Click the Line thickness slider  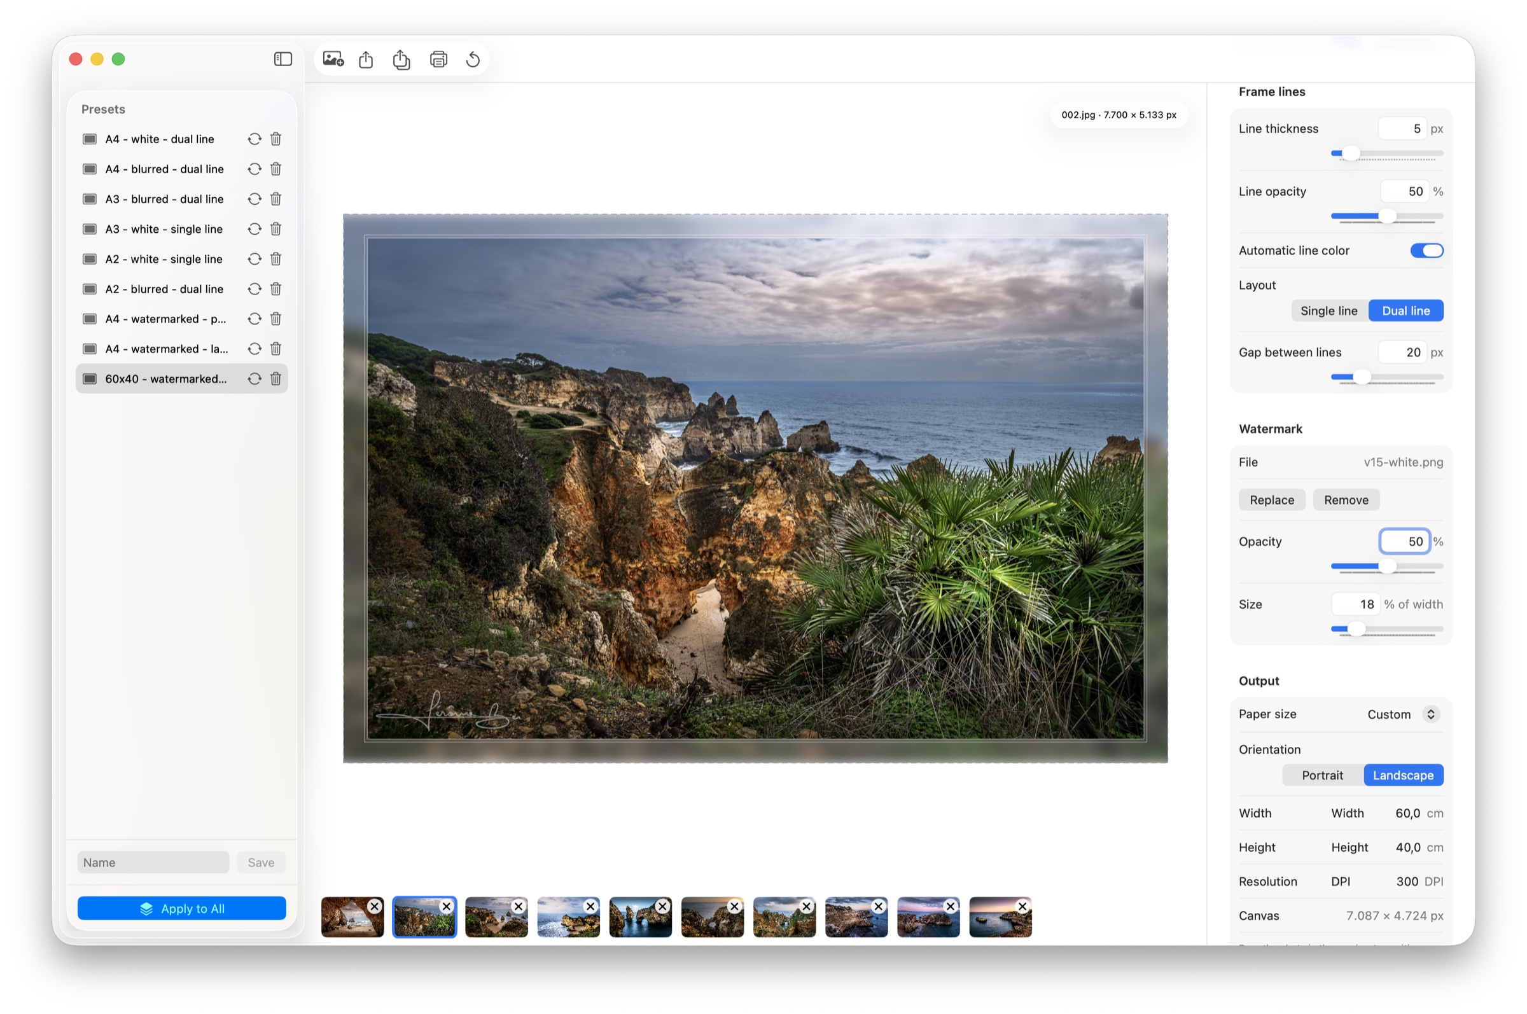(x=1386, y=153)
